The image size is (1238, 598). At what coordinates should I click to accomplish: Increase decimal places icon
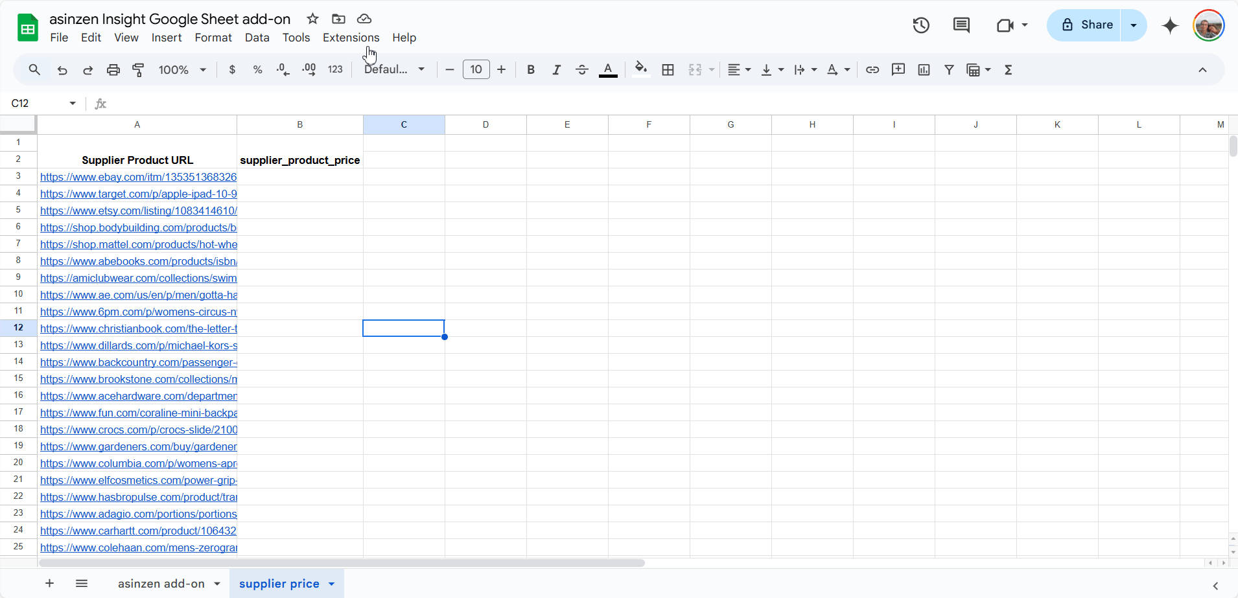(309, 70)
